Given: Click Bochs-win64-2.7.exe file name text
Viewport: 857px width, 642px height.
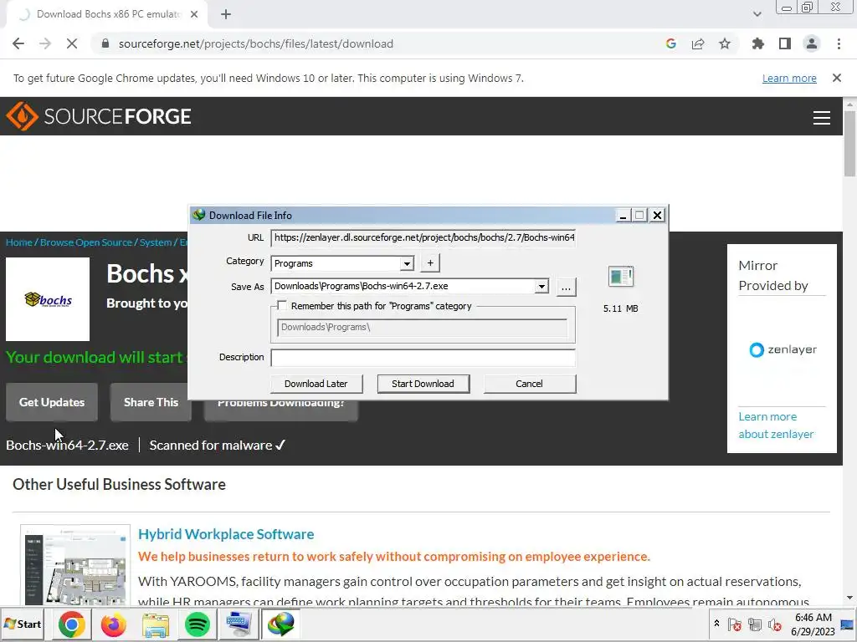Looking at the screenshot, I should coord(67,445).
